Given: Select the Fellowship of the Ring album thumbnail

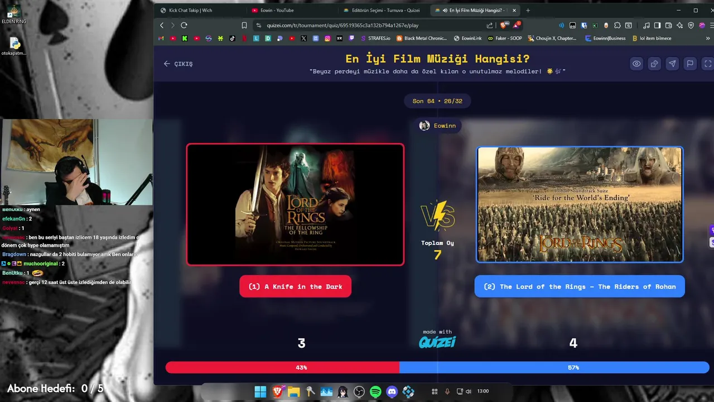Looking at the screenshot, I should tap(295, 204).
